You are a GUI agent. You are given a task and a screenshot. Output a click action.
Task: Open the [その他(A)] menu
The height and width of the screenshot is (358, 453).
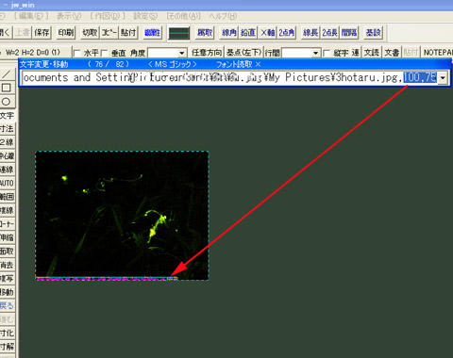pyautogui.click(x=184, y=16)
